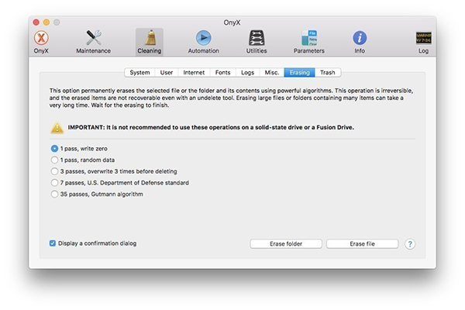Click the OnyX window title
Image resolution: width=465 pixels, height=310 pixels.
coord(232,22)
